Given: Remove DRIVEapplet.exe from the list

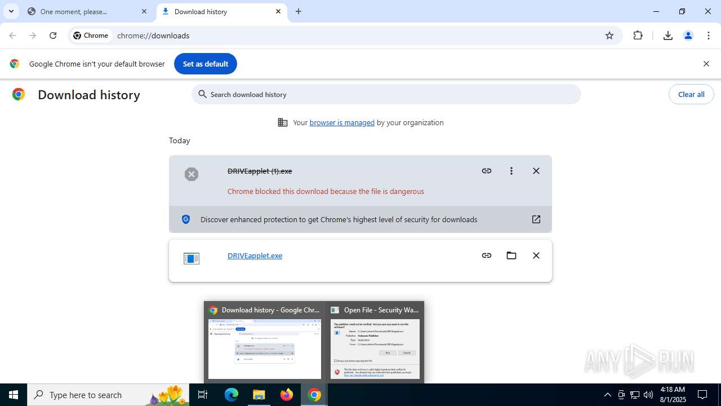Looking at the screenshot, I should click(x=536, y=255).
